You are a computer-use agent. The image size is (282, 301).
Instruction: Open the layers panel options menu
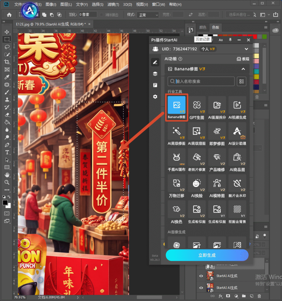pyautogui.click(x=266, y=227)
